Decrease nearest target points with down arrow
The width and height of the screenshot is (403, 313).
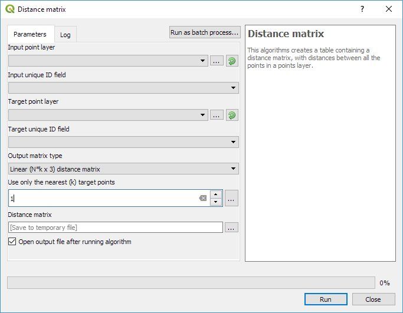(x=216, y=202)
